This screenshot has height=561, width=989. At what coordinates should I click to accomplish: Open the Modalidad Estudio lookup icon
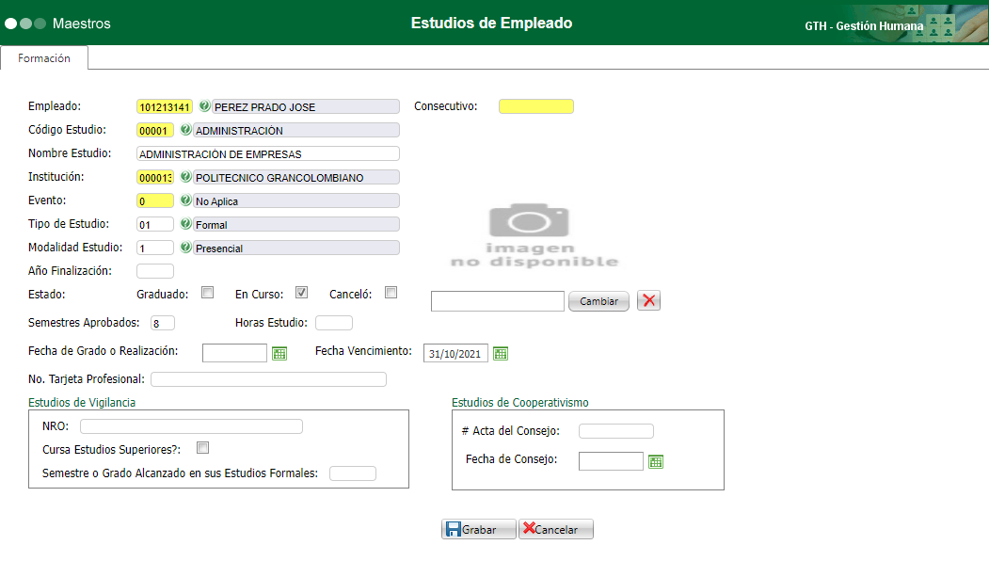[186, 247]
